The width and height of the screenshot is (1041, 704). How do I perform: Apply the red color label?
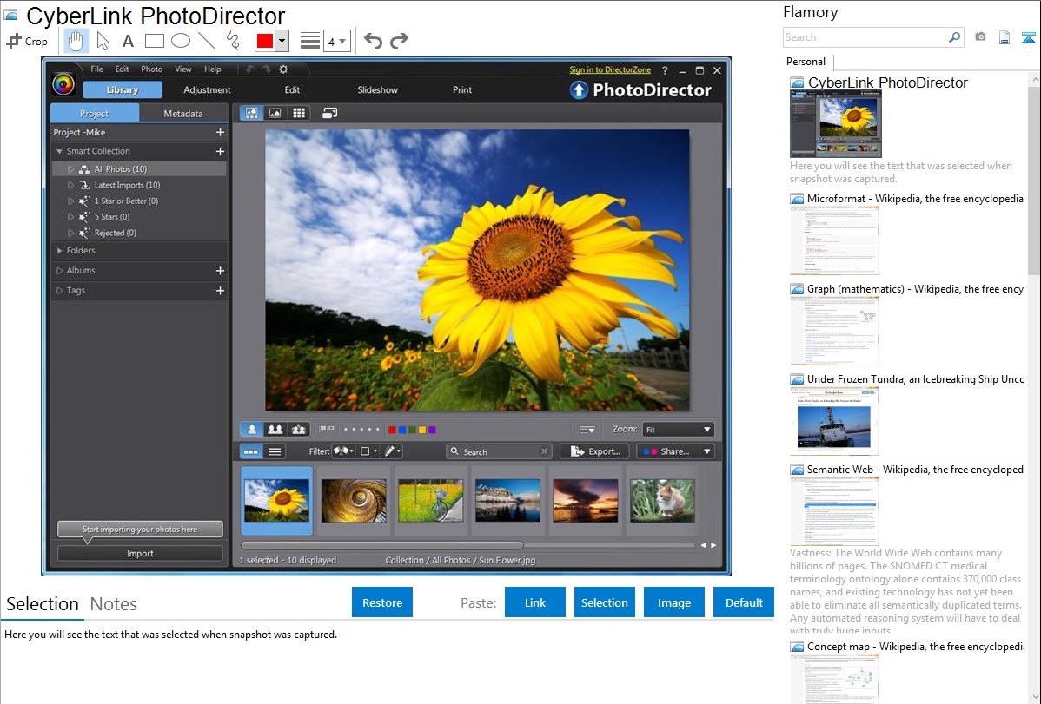pyautogui.click(x=393, y=430)
